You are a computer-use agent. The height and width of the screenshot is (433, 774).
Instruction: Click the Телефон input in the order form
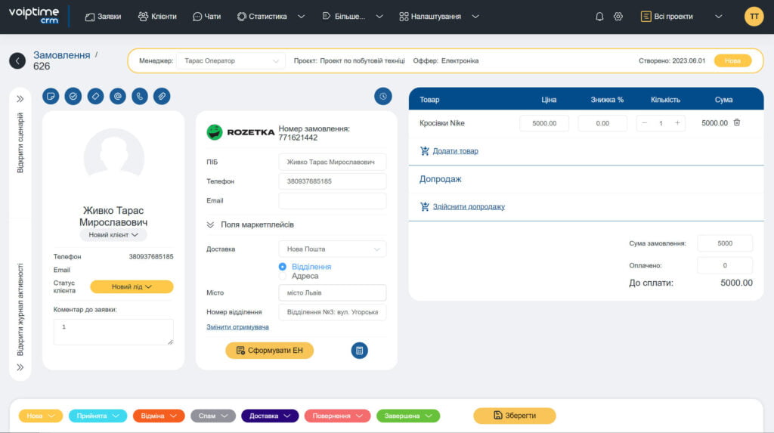333,181
